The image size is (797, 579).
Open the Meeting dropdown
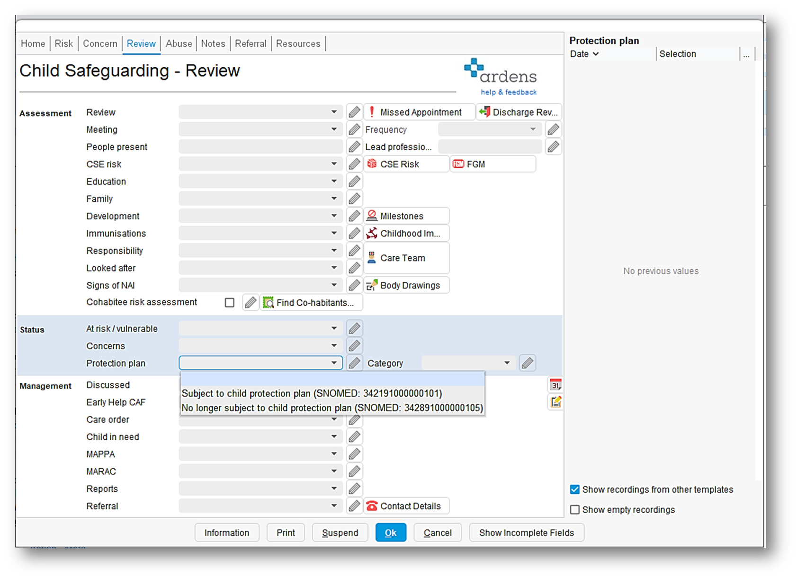260,129
